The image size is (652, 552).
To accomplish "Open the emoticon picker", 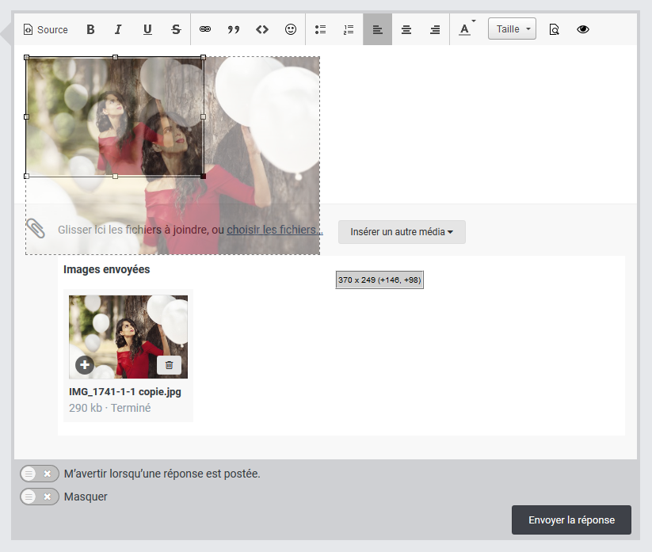I will point(291,29).
